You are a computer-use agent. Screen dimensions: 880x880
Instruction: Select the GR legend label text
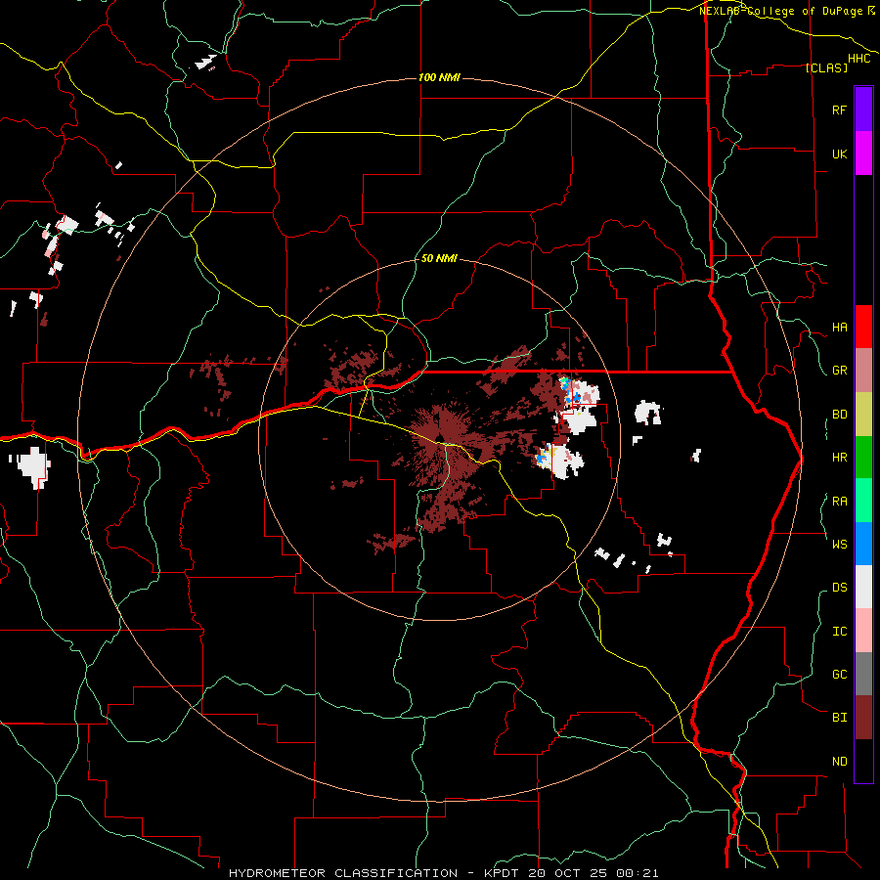pyautogui.click(x=839, y=371)
